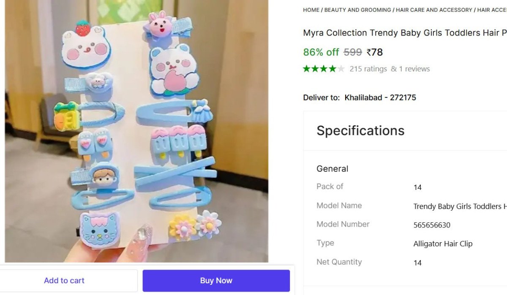Click the struck-through 599 original price

point(353,52)
